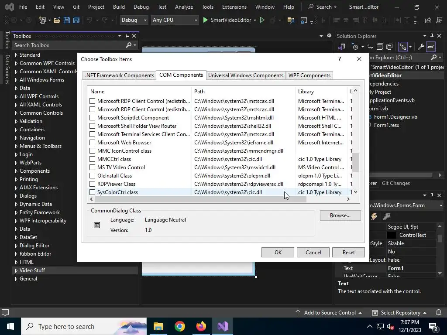Image resolution: width=447 pixels, height=335 pixels.
Task: Check the Microsoft Shell Folder View Router checkbox
Action: pyautogui.click(x=93, y=126)
